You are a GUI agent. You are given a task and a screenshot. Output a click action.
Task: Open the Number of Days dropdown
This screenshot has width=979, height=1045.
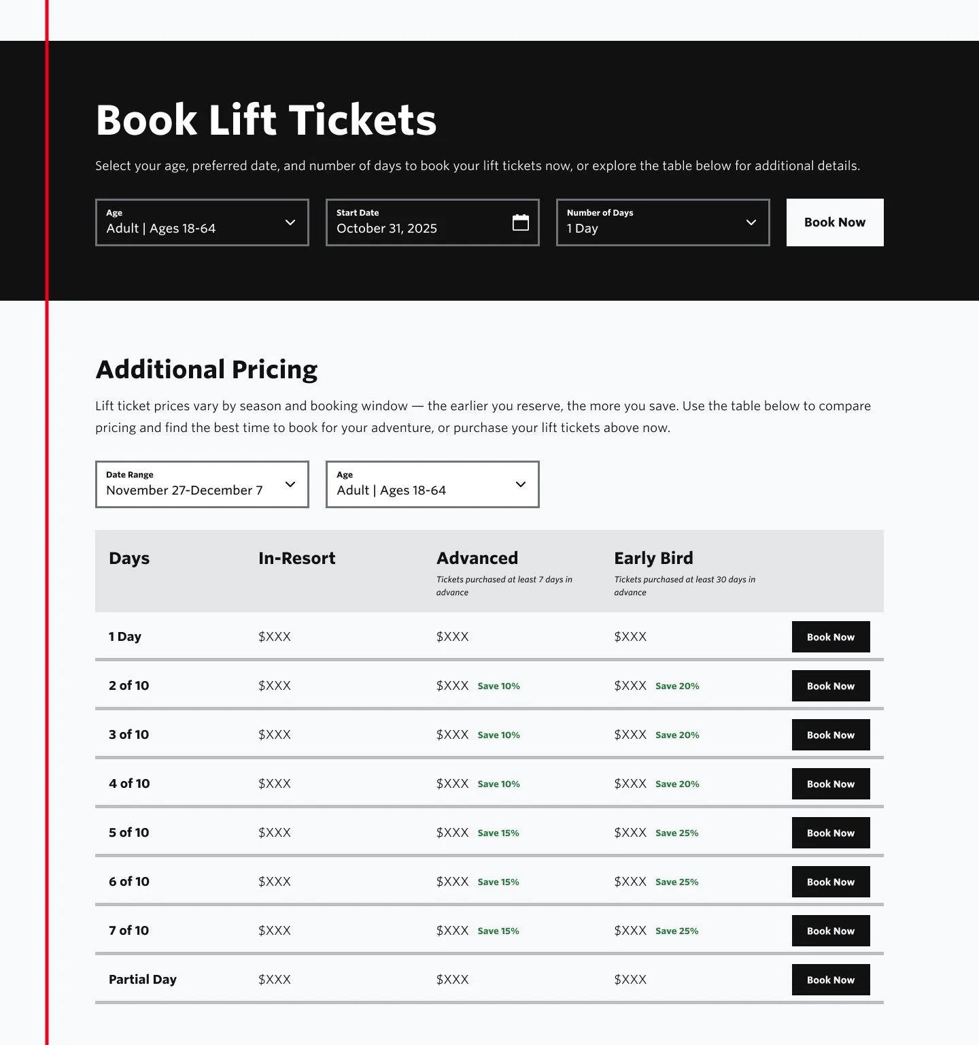(x=663, y=222)
